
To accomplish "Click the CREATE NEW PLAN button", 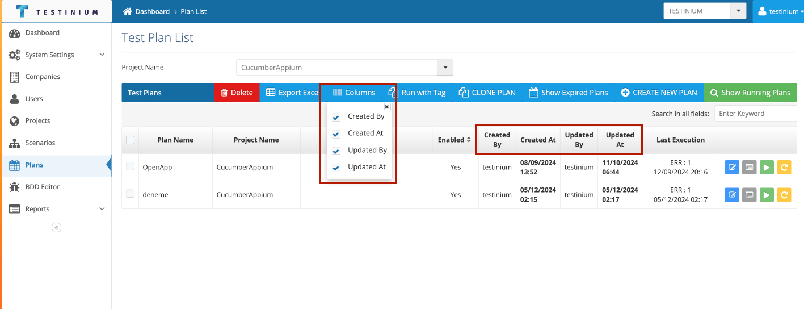I will click(x=659, y=93).
